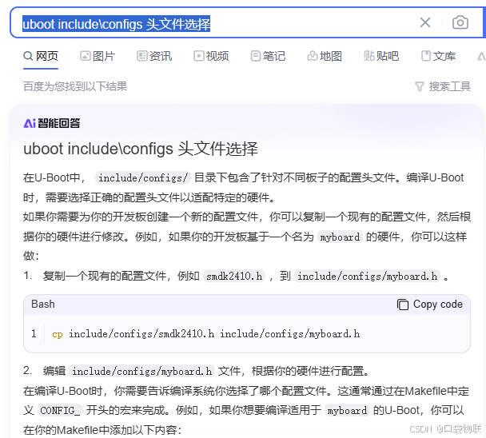Viewport: 486px width, 438px height.
Task: Click the inline code 'CONFIG_'
Action: (x=60, y=411)
